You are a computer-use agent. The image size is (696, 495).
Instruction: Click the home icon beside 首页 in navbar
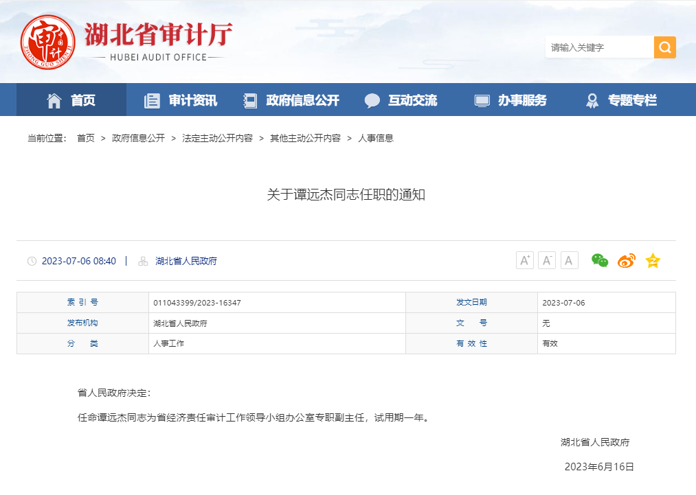click(x=53, y=100)
